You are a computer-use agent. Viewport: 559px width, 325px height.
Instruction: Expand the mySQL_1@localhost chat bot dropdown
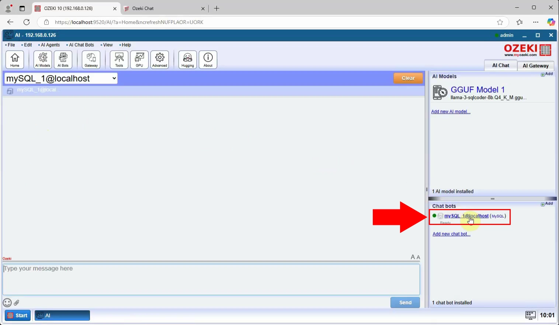pyautogui.click(x=61, y=78)
